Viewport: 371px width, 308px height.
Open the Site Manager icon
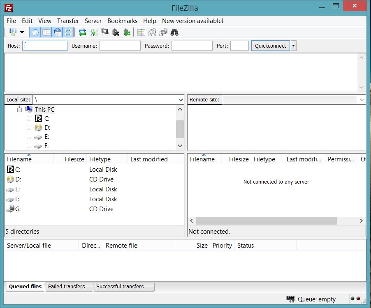click(12, 32)
